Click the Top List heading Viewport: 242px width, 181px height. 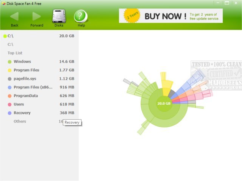click(x=15, y=53)
